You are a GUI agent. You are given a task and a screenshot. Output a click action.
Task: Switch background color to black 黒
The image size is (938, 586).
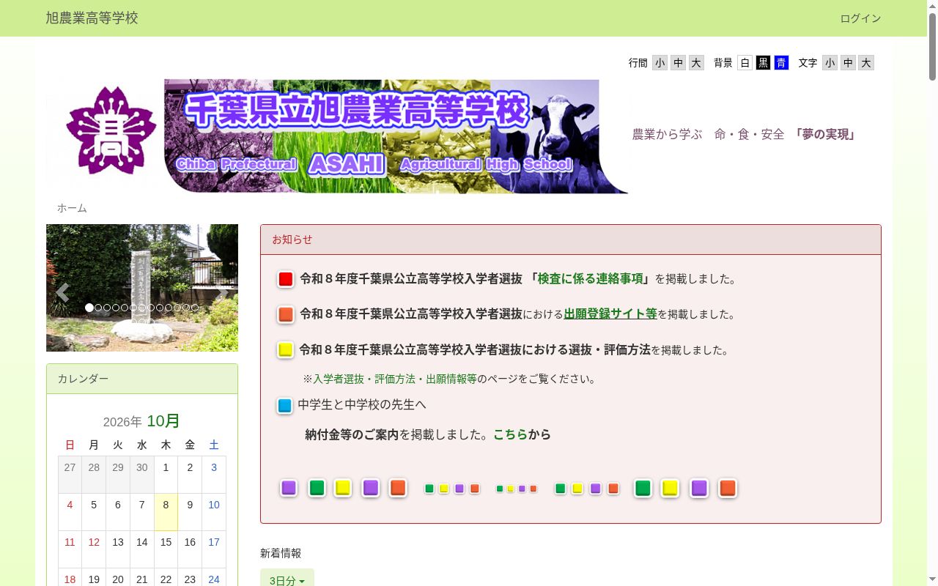(x=764, y=63)
